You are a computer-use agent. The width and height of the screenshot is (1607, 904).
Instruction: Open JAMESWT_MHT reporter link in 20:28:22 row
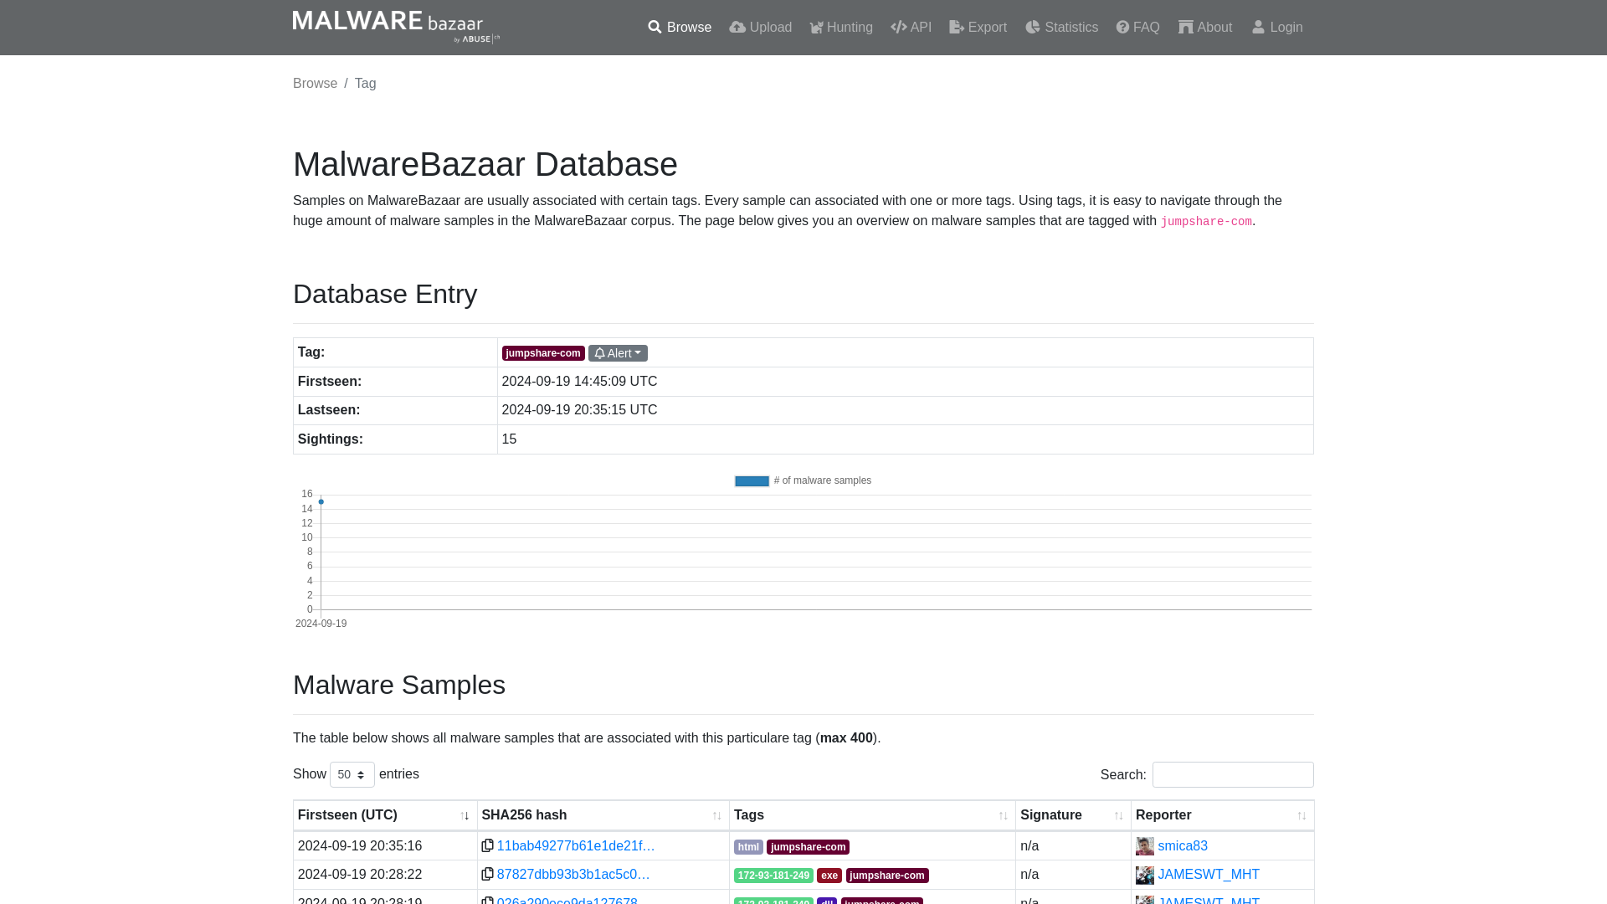click(x=1209, y=875)
